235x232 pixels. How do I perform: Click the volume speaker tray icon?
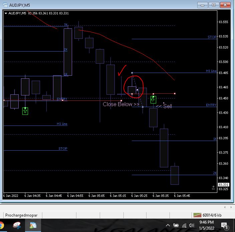[x=192, y=225]
